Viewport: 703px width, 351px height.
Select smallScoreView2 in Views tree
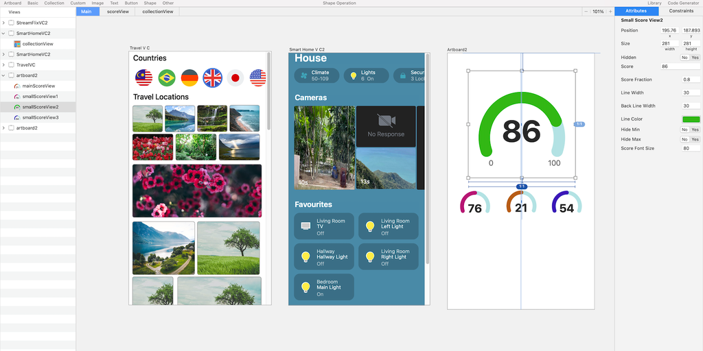(x=38, y=107)
